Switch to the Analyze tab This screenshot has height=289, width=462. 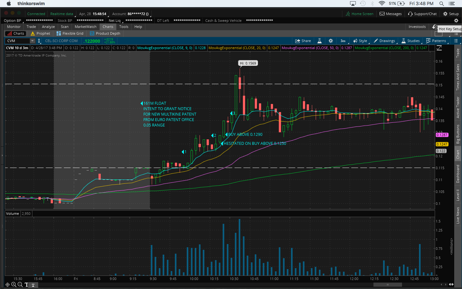coord(48,27)
